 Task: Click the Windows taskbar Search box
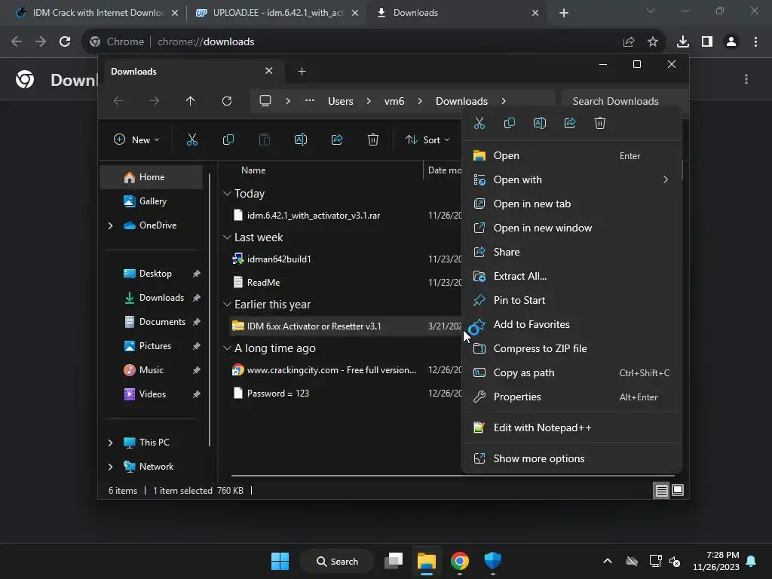point(337,561)
